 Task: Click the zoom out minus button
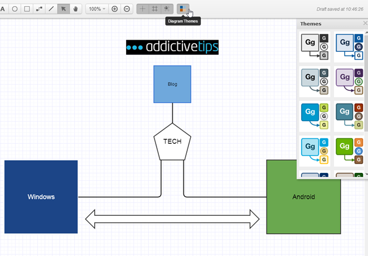pyautogui.click(x=127, y=9)
